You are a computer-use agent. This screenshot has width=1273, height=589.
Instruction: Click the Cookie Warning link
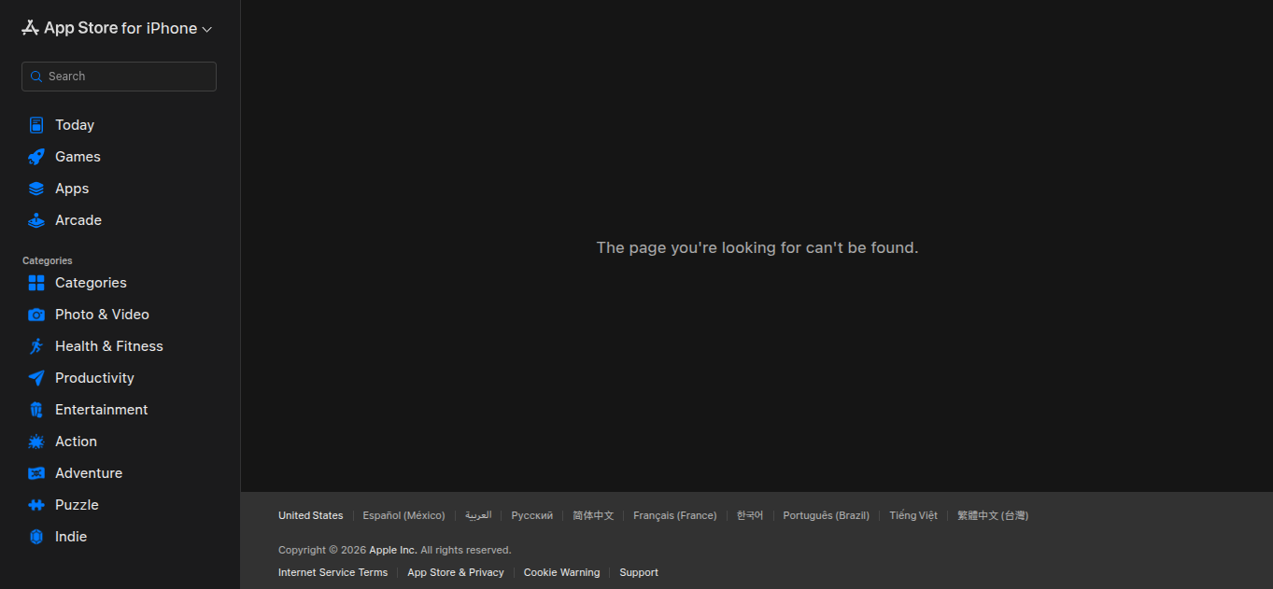click(x=561, y=572)
